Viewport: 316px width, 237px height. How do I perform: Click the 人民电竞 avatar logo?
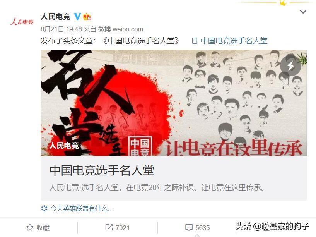tap(22, 22)
